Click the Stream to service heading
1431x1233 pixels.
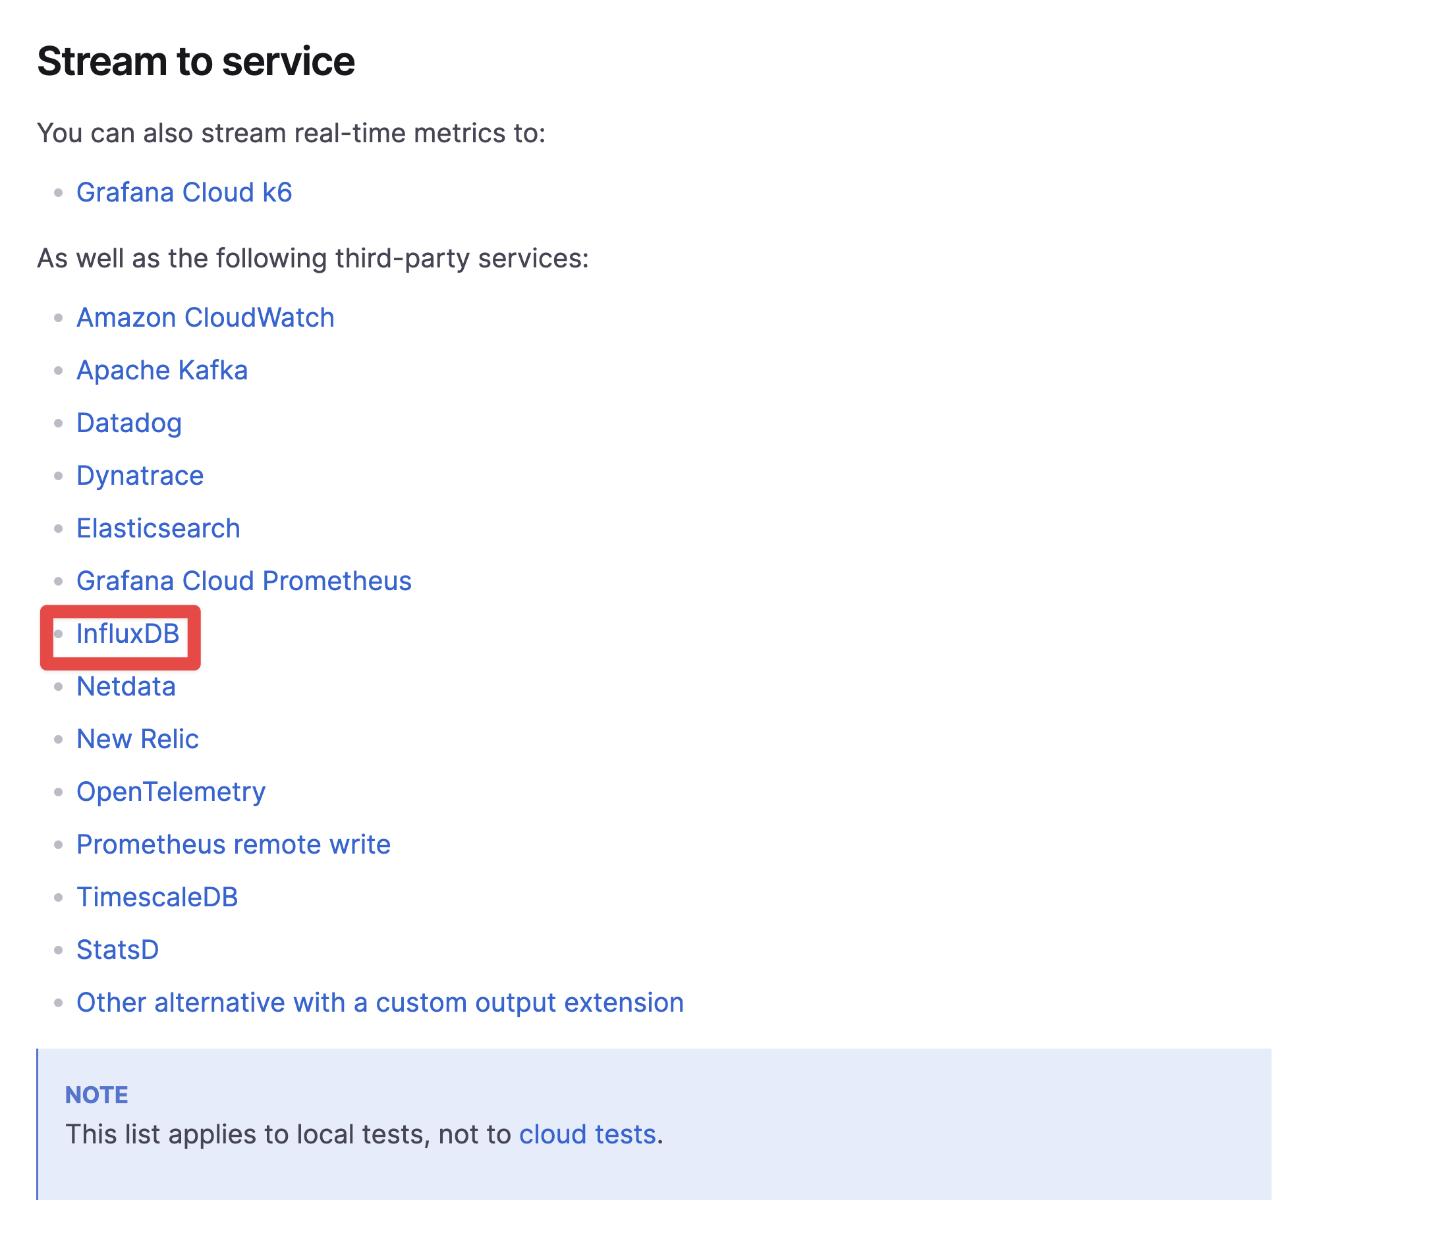[196, 61]
